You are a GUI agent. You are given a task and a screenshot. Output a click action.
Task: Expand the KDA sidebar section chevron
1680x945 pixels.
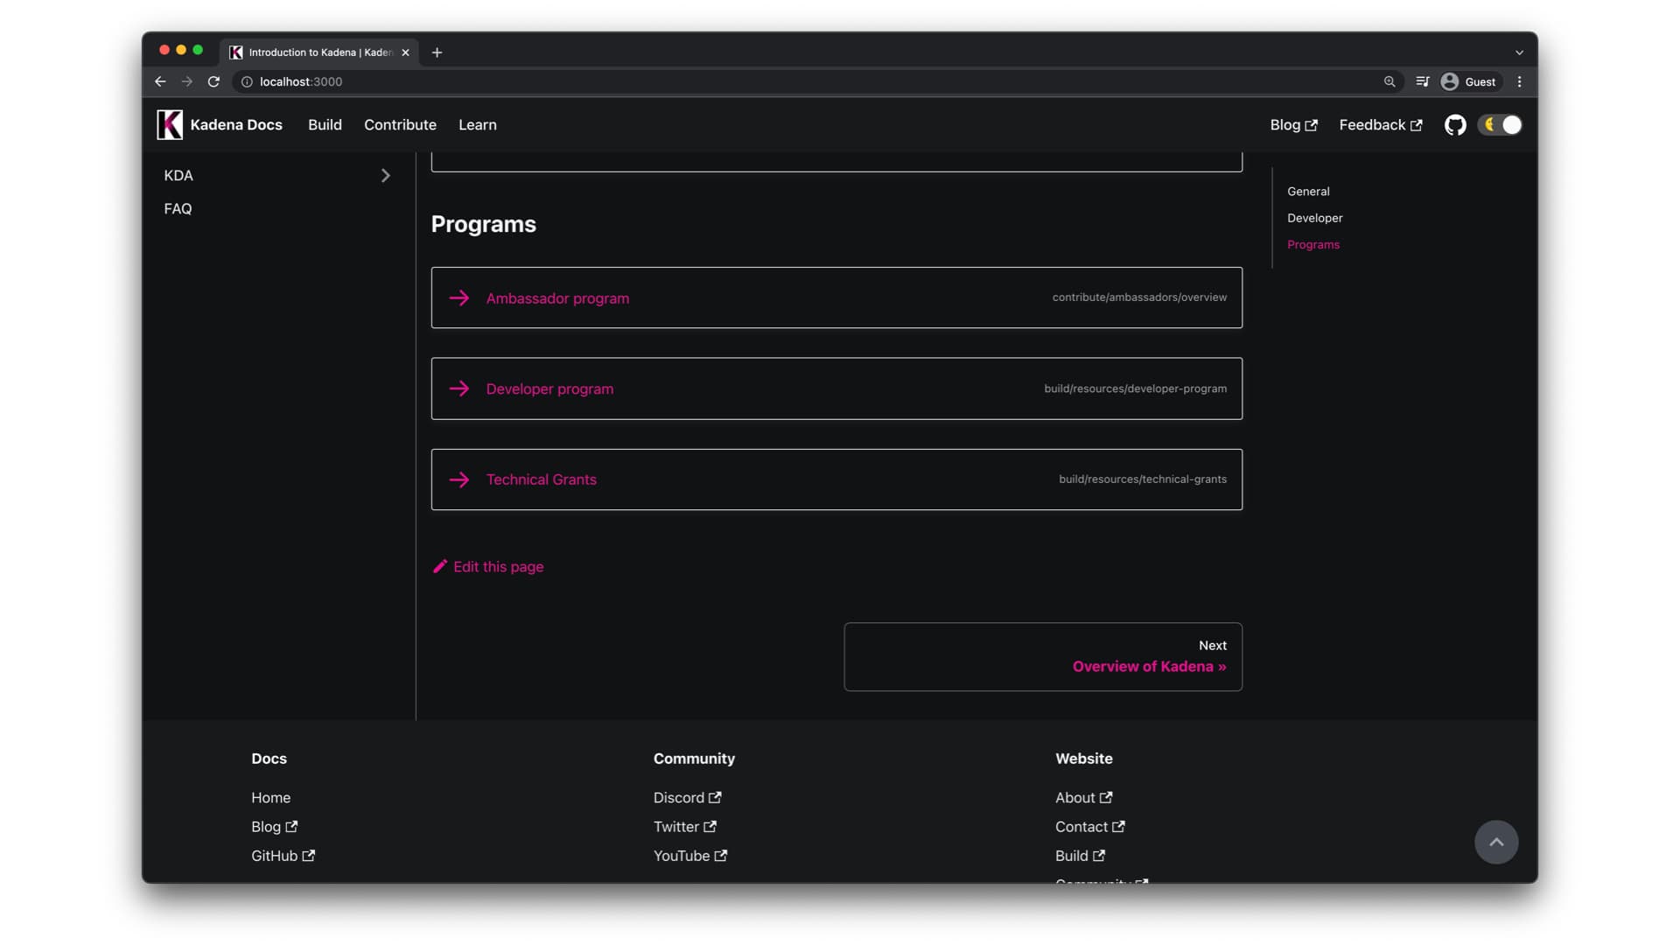coord(385,176)
